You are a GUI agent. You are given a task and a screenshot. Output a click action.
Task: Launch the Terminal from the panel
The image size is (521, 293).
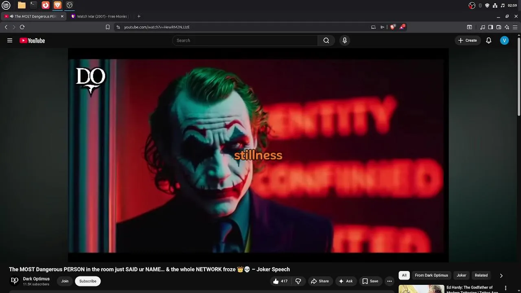click(x=33, y=5)
